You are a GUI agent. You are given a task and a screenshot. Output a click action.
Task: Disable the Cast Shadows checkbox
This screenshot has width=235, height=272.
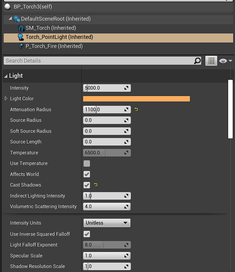[87, 185]
